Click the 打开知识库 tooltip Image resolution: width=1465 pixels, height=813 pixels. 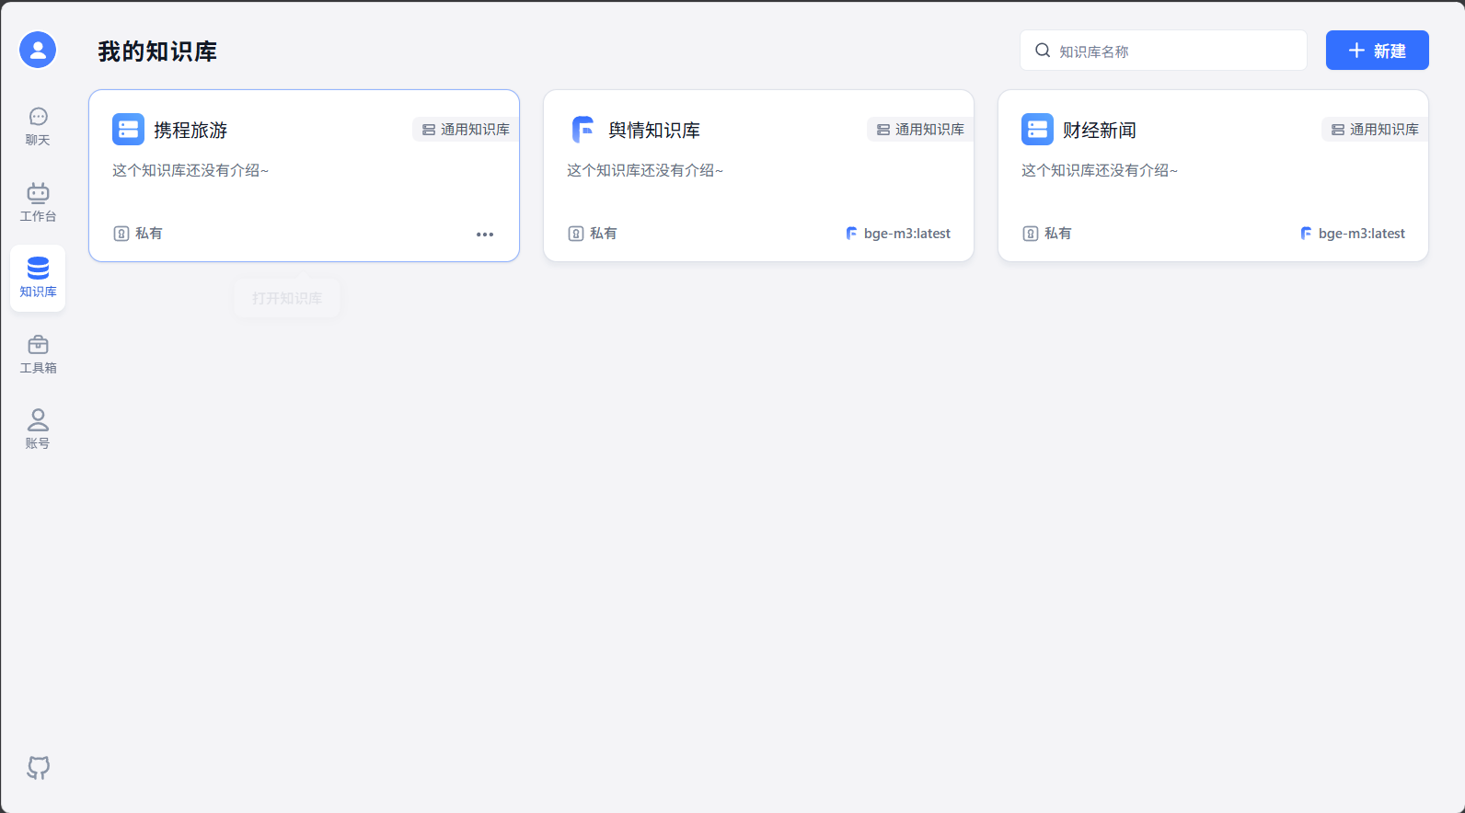[x=287, y=299]
